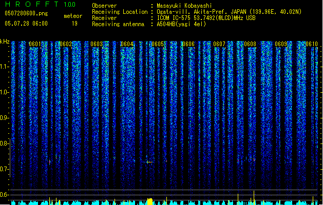This screenshot has width=323, height=205.
Task: Click the Receiver label
Action: click(104, 18)
